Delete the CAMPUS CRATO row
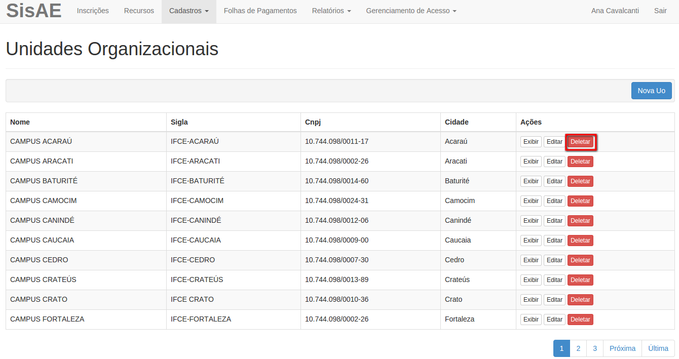679x359 pixels. [580, 300]
